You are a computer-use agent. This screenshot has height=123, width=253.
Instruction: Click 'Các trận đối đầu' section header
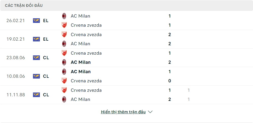tap(24, 5)
